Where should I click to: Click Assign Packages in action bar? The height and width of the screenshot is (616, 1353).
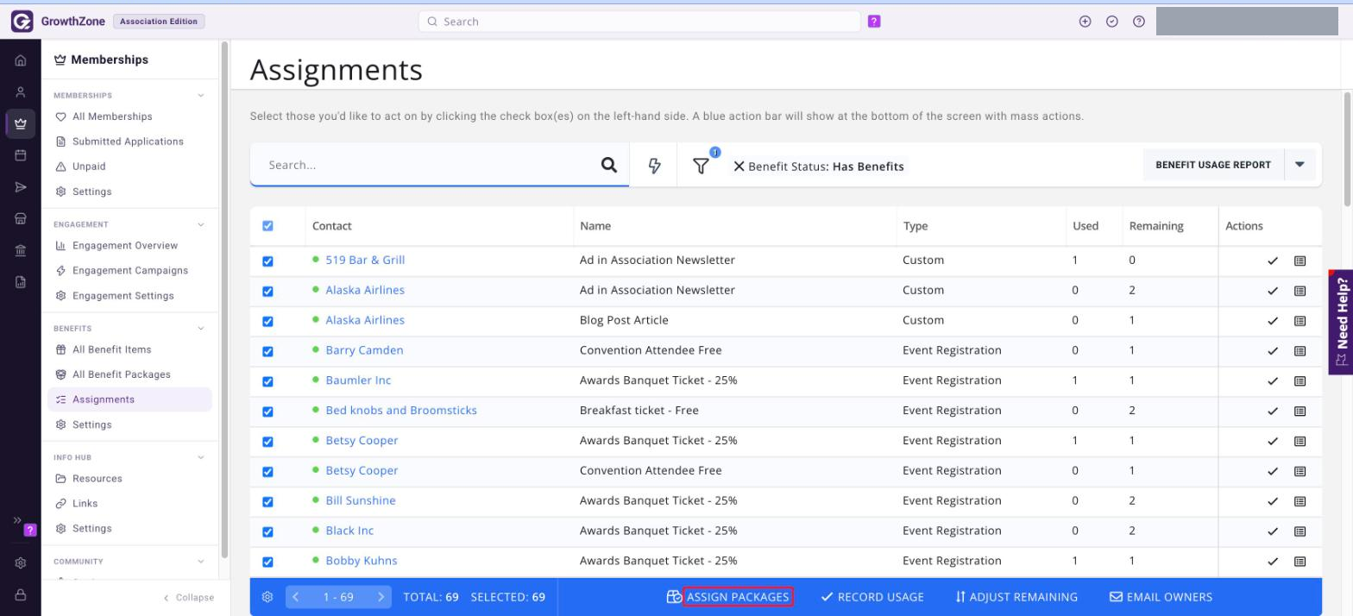point(738,597)
